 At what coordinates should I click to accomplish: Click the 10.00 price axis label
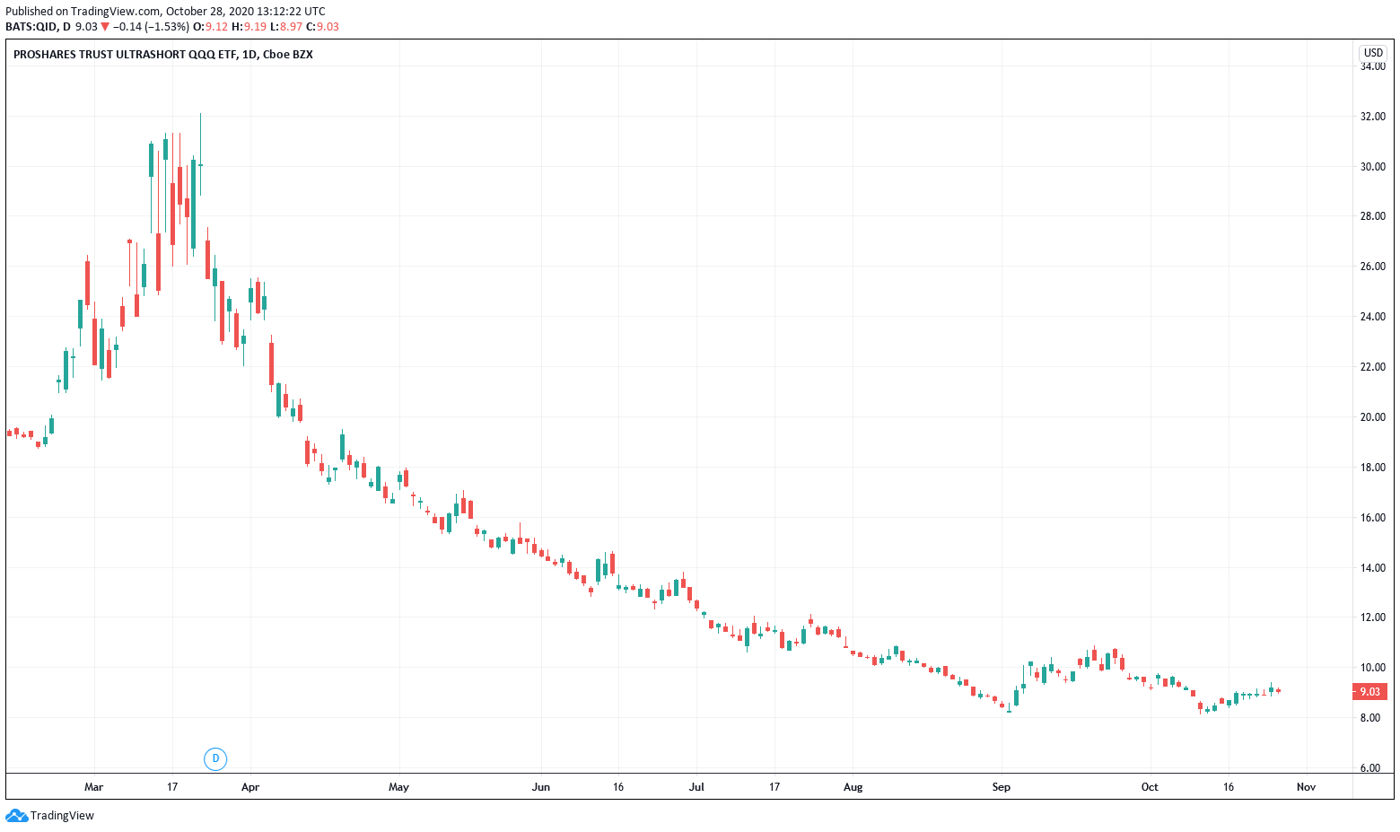coord(1373,668)
